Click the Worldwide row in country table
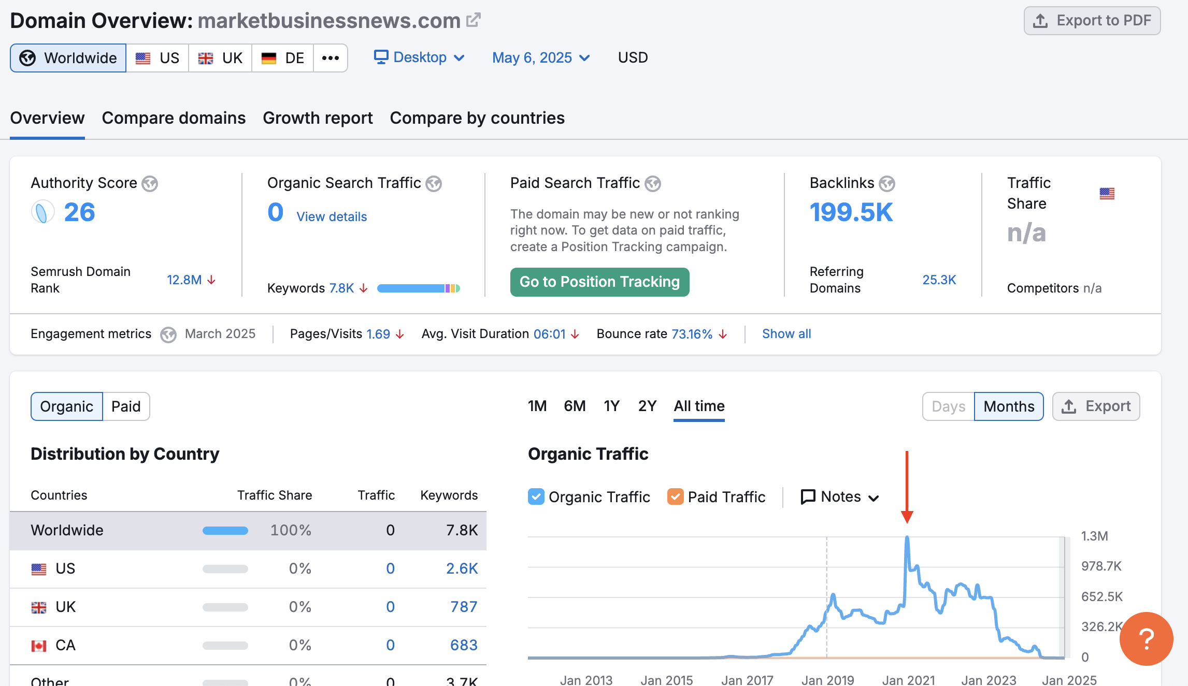 tap(248, 531)
